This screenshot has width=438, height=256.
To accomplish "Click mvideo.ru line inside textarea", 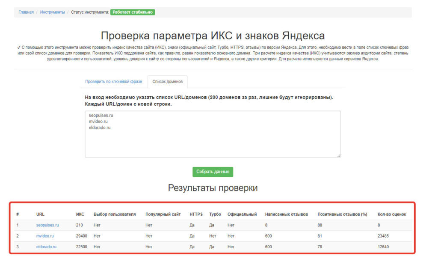I will [x=98, y=122].
